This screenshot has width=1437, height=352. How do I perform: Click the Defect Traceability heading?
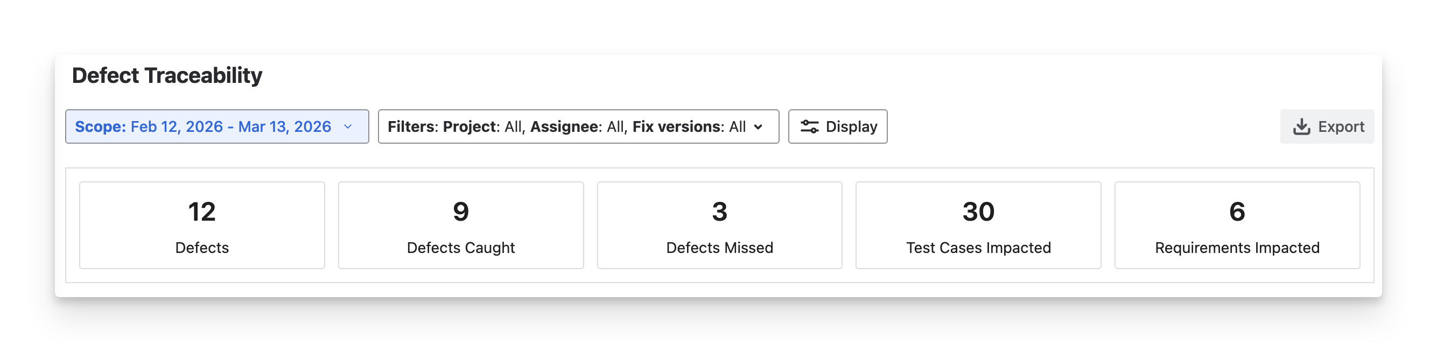[x=167, y=76]
